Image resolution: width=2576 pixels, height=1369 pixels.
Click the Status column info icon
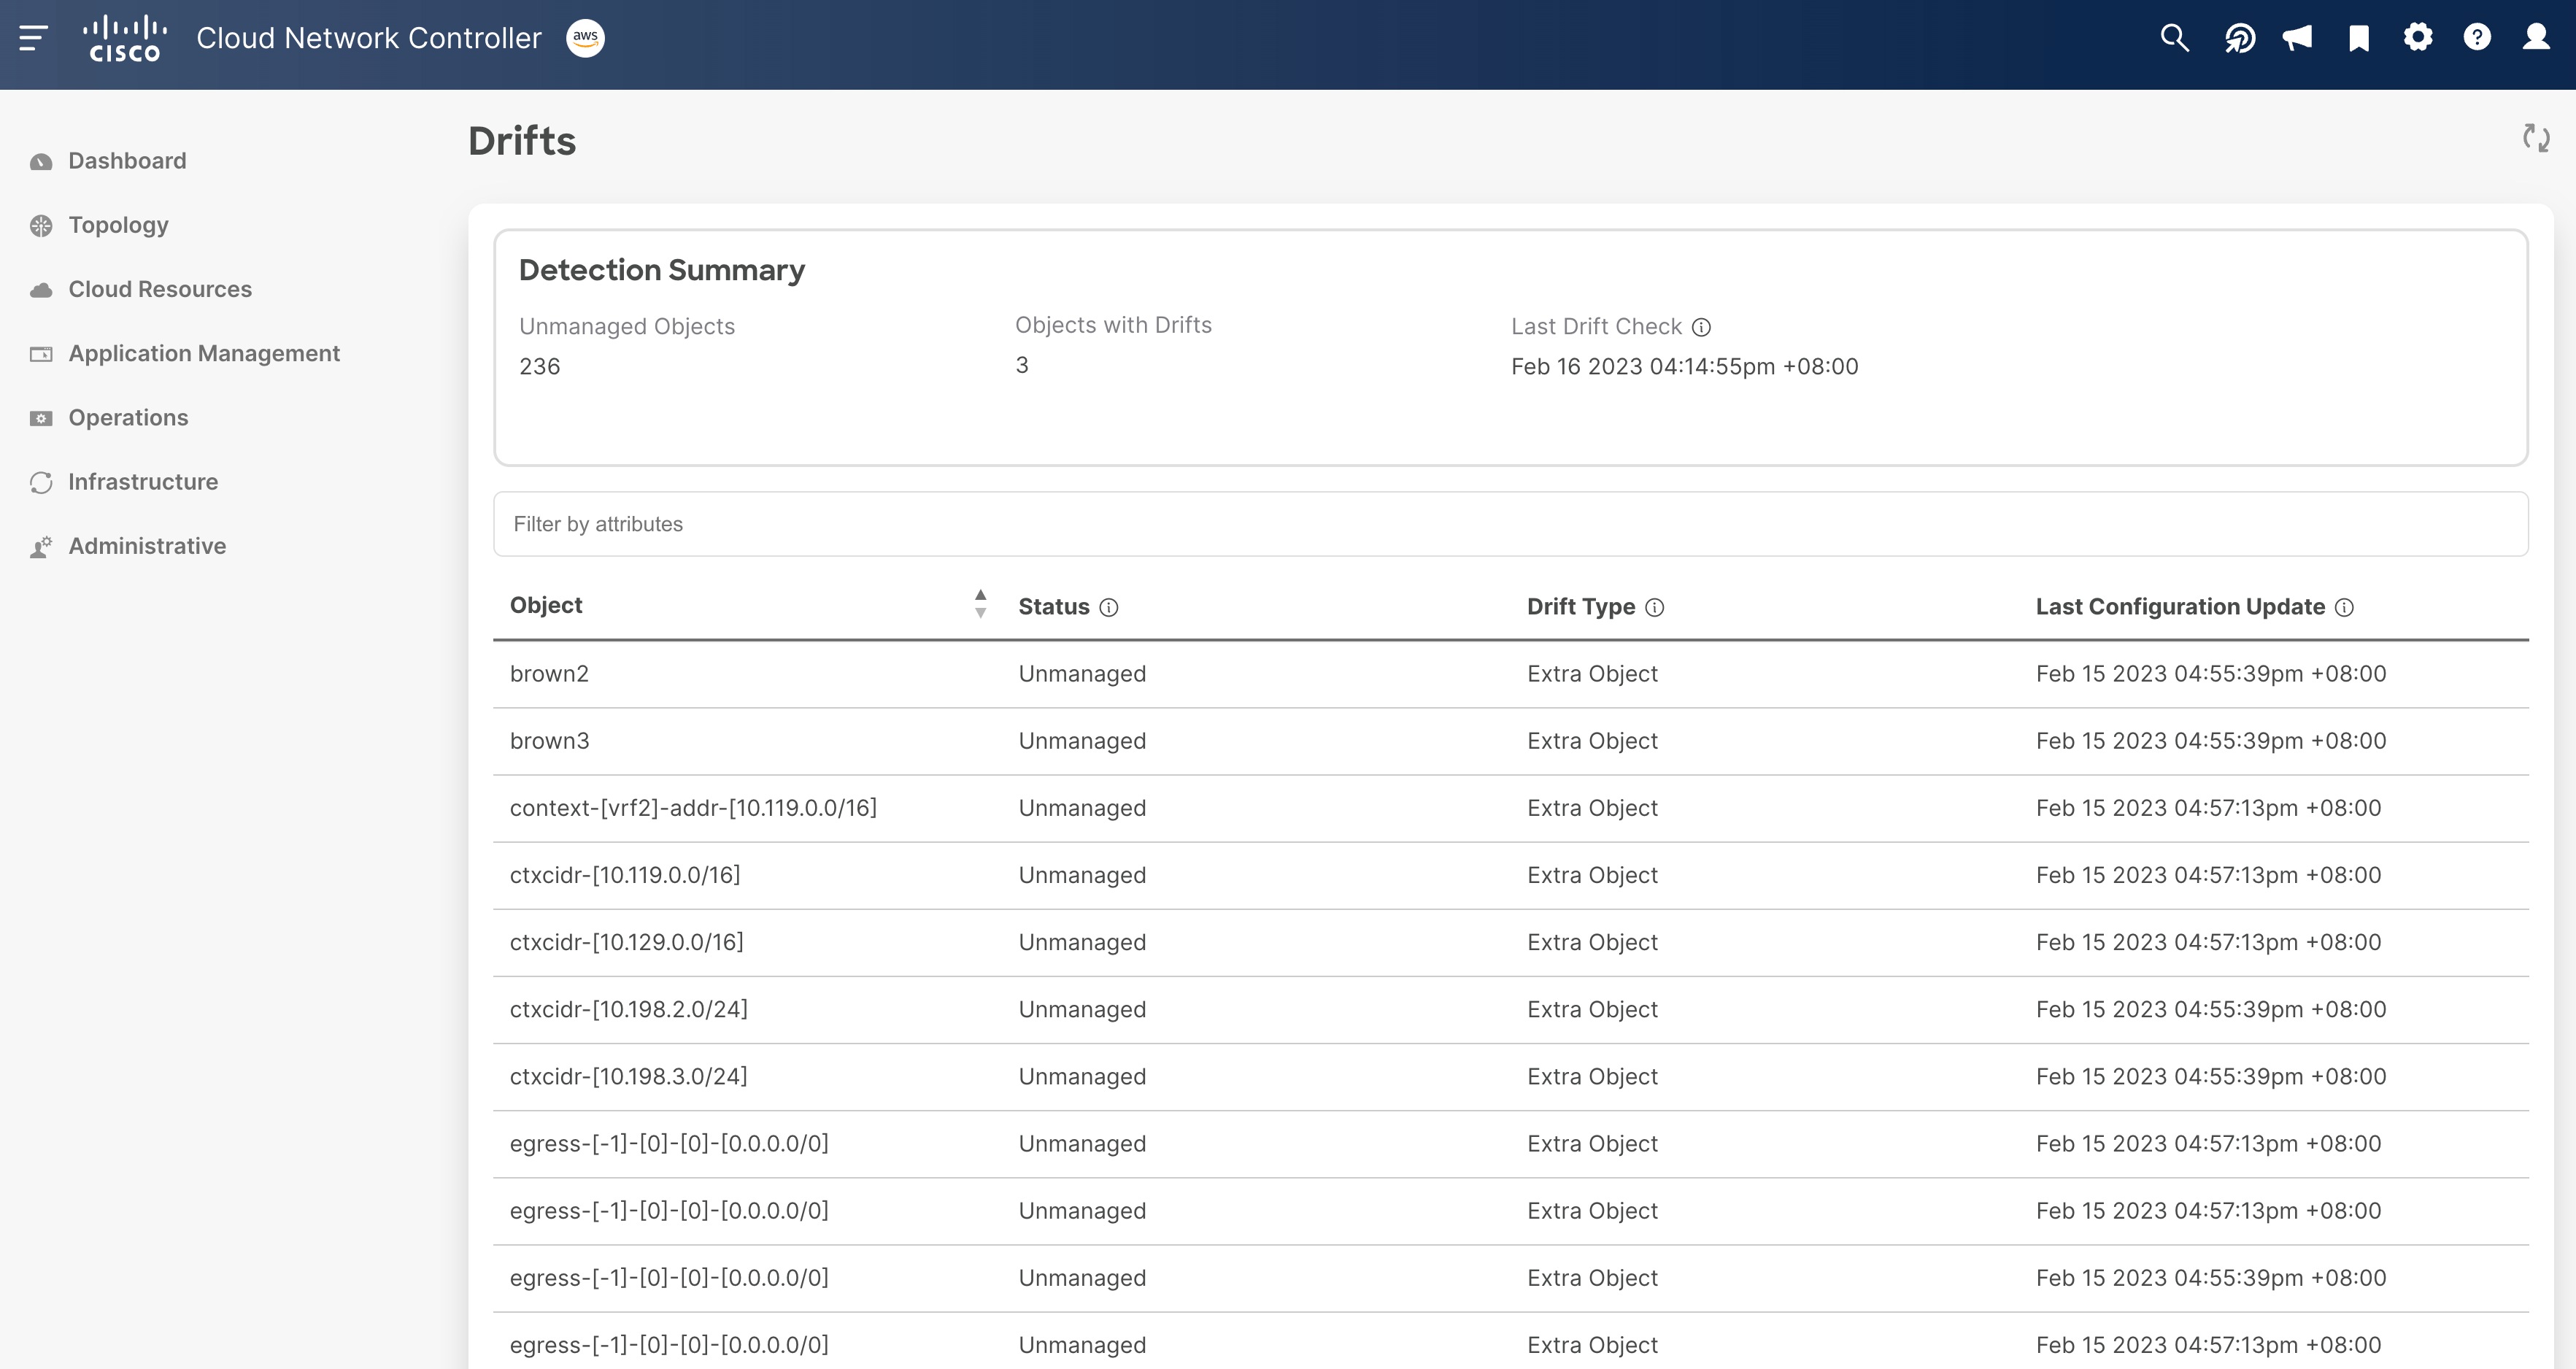click(x=1108, y=607)
